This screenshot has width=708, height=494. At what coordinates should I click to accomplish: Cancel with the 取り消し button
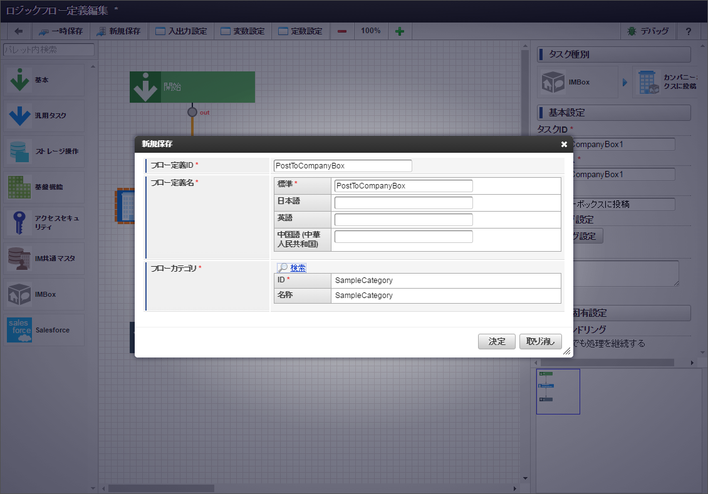coord(541,341)
